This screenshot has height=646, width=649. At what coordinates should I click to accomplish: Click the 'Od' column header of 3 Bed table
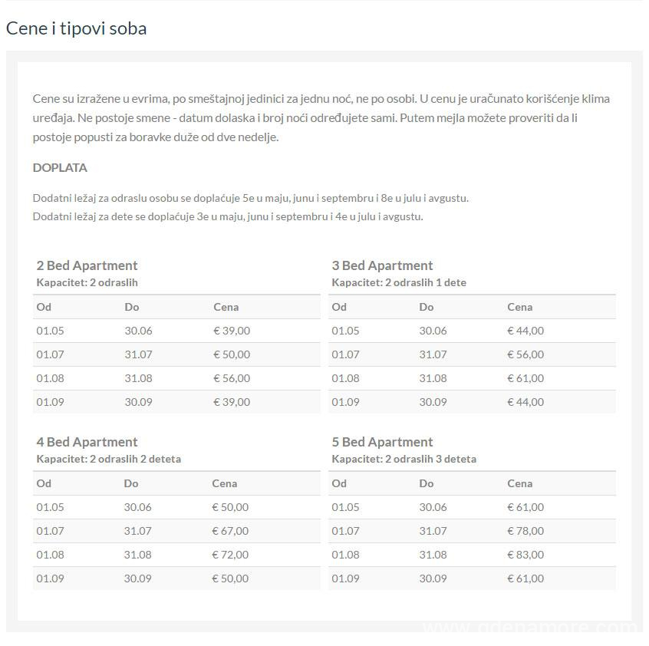coord(339,307)
